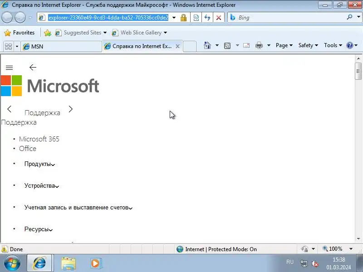Open search provider dropdown arrow
Viewport: 363px width, 272px height.
[x=358, y=17]
